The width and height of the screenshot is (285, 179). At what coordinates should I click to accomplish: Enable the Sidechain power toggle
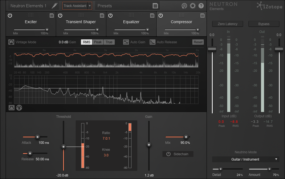pos(168,154)
